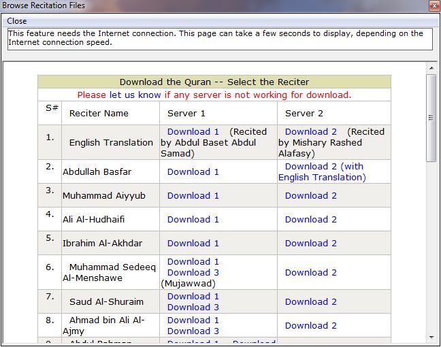Click the 'Ali Al-Hudhaifi' reciter name
This screenshot has width=441, height=347.
click(x=93, y=220)
